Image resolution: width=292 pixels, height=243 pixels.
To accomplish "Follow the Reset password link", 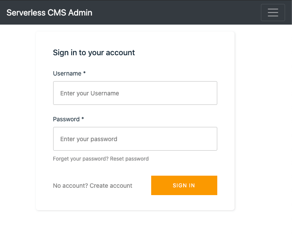I will [x=129, y=159].
